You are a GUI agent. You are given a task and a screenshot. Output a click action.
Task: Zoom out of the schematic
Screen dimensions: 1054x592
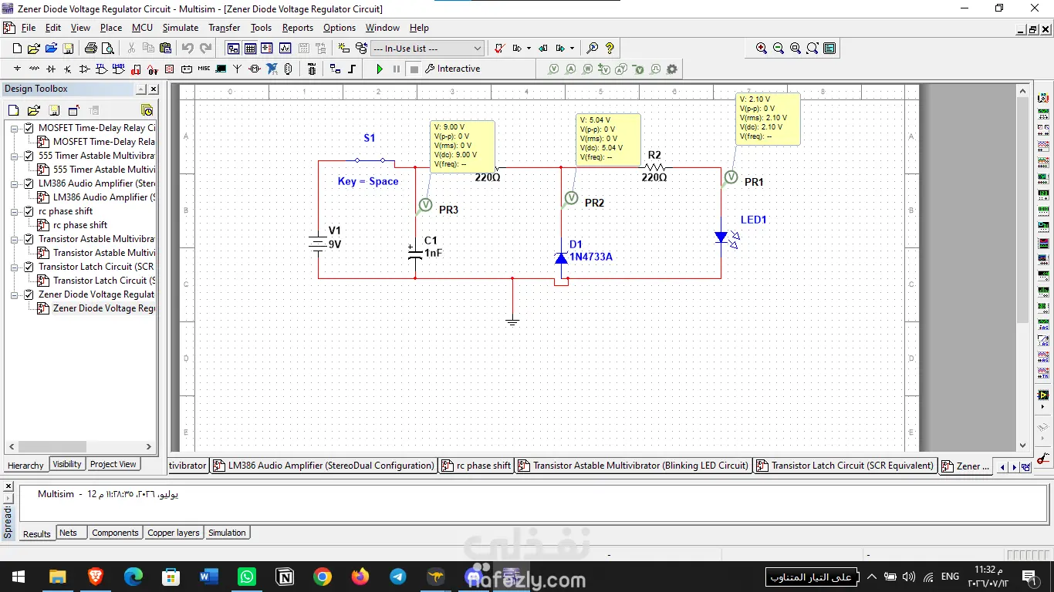point(779,48)
